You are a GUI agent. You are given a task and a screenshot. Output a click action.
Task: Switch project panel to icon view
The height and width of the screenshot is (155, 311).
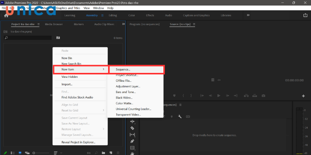(20, 153)
